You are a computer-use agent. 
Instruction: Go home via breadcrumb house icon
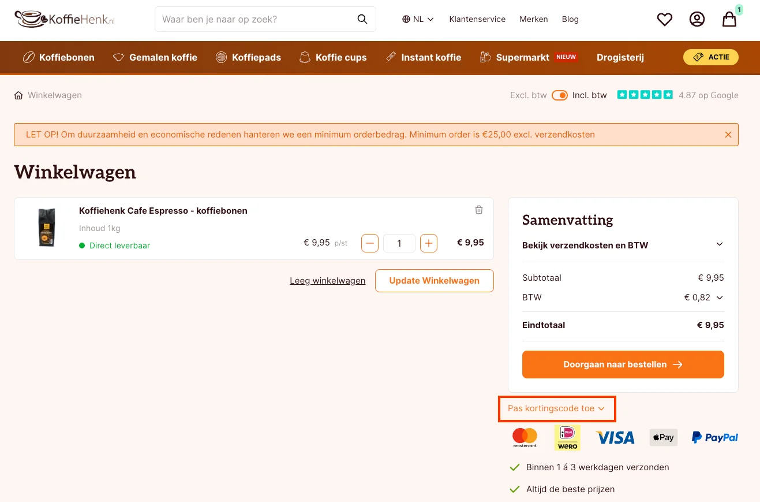coord(18,95)
